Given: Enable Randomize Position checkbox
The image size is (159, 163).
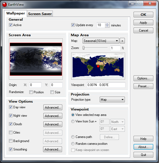Looking at the screenshot, I should point(31,92).
